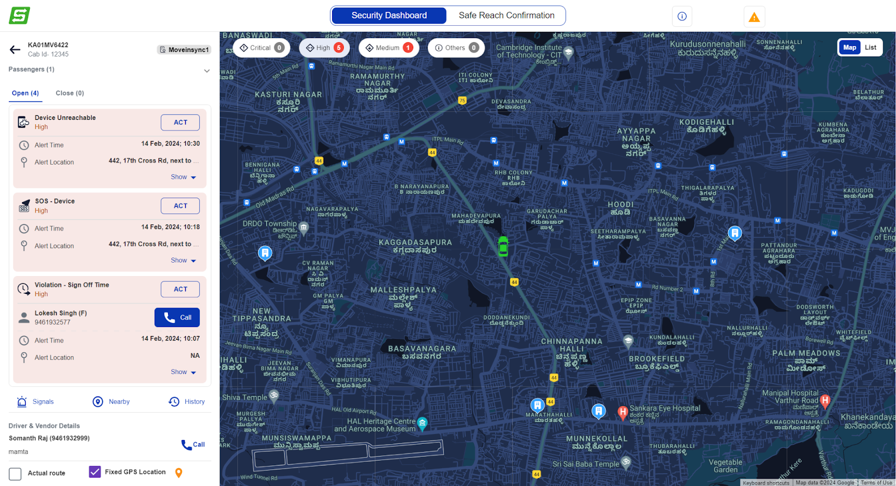Click Cambridge Institute of Technology marker
This screenshot has width=896, height=486.
coord(568,53)
